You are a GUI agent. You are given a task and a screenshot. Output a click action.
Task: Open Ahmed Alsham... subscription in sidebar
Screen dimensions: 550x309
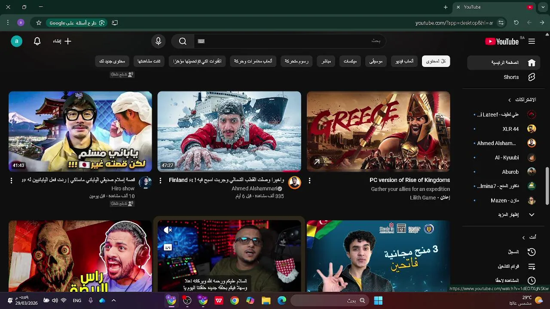(504, 143)
